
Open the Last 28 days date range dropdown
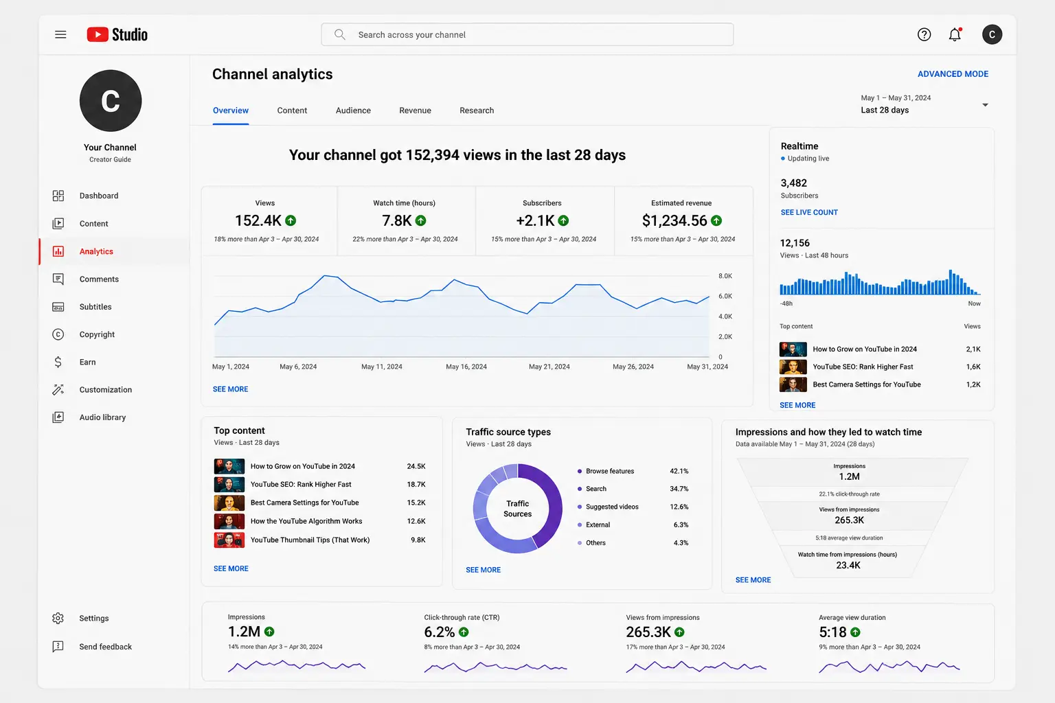(x=924, y=104)
